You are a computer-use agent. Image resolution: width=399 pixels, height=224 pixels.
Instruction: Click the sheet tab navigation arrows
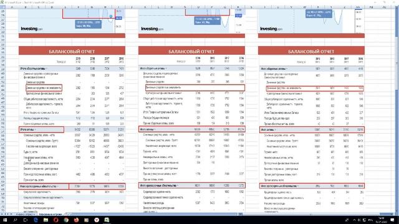(x=6, y=214)
